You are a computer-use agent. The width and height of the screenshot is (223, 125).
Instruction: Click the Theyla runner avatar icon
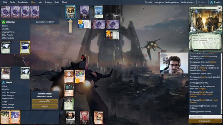[x=3, y=83]
